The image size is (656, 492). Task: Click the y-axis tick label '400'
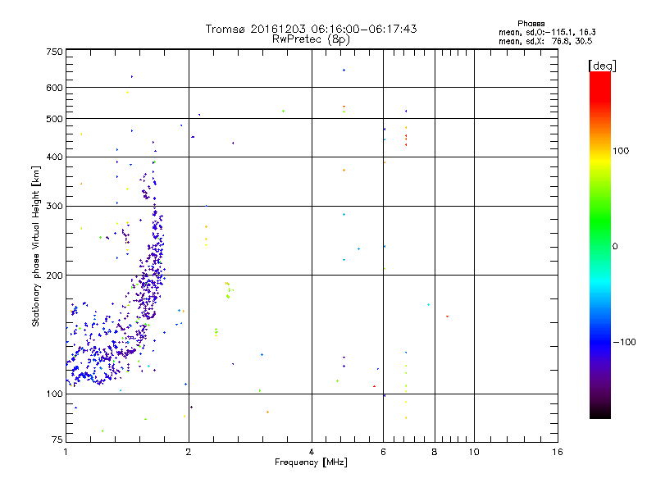pyautogui.click(x=54, y=157)
